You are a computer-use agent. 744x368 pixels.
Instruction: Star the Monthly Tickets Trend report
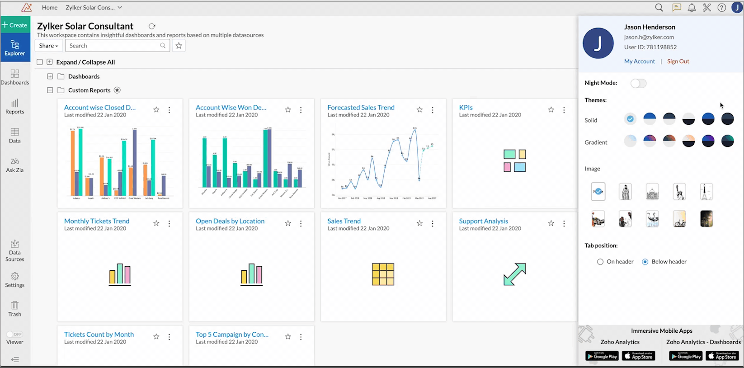point(156,223)
